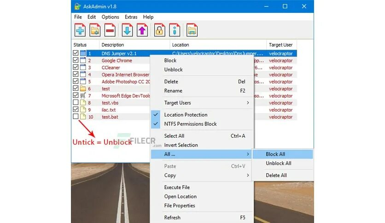Untick the Adobe Photoshop CC checkbox
The image size is (385, 223).
76,81
